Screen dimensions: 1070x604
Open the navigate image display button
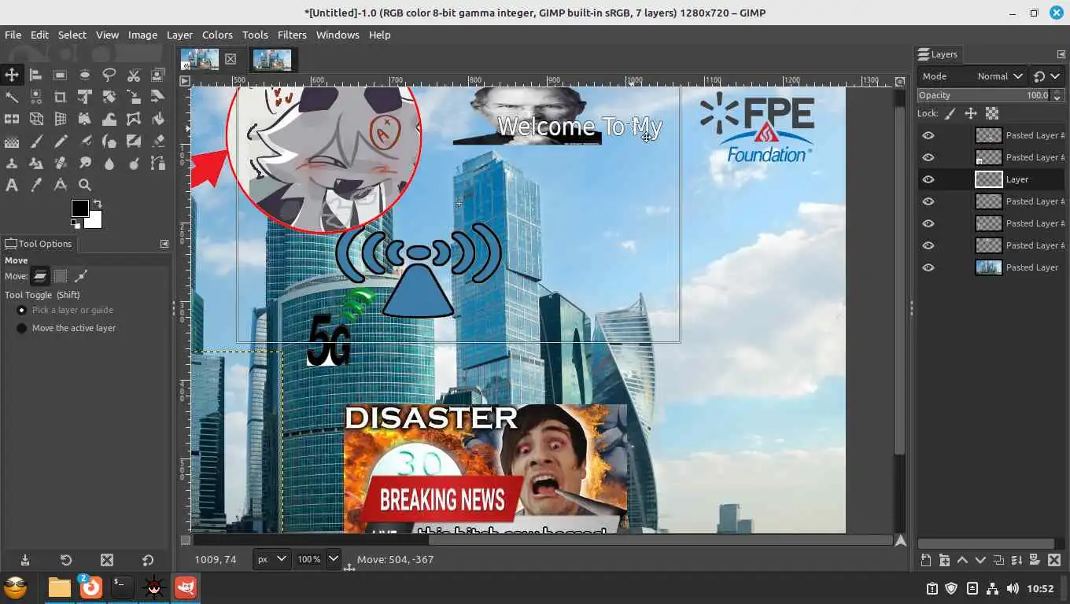(x=900, y=541)
